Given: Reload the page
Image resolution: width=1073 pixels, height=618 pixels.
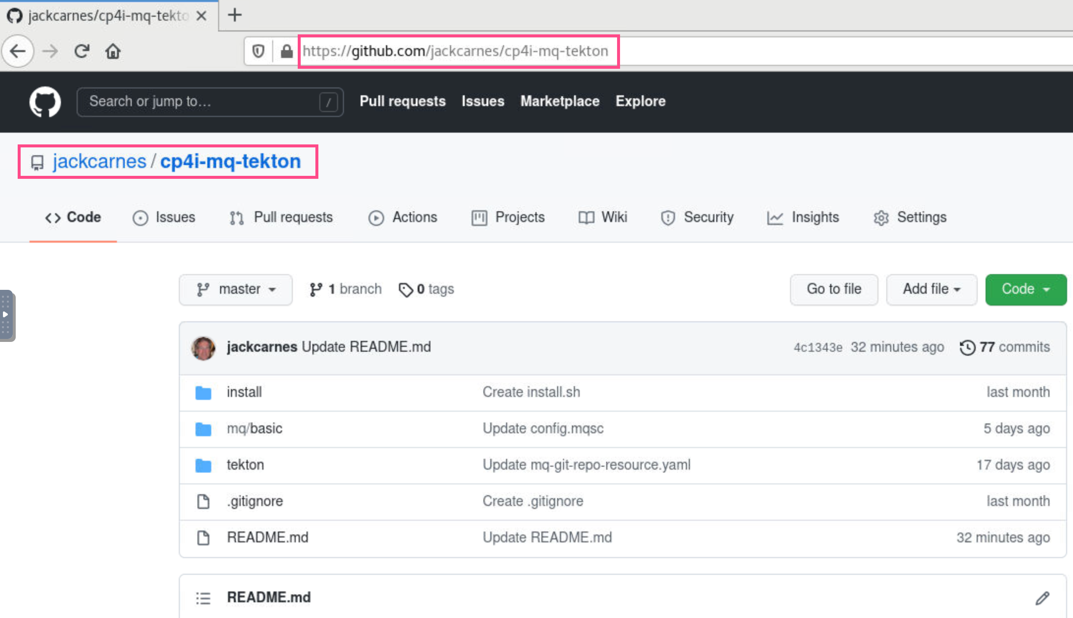Looking at the screenshot, I should [82, 51].
